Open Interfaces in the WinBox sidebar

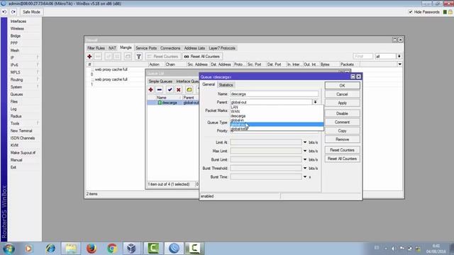[x=18, y=21]
